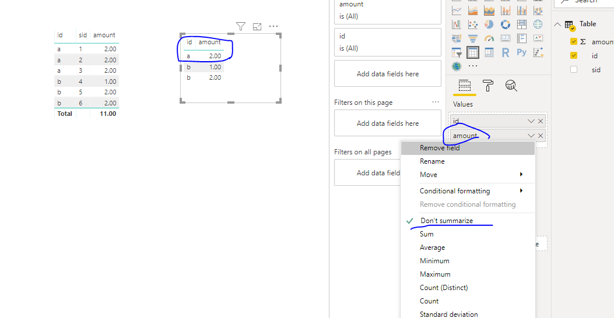
Task: Open the Conditional formatting submenu
Action: click(468, 191)
